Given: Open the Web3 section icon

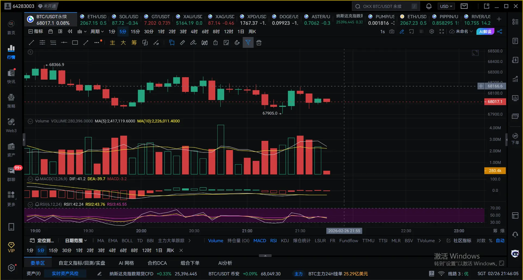Looking at the screenshot, I should [x=11, y=125].
